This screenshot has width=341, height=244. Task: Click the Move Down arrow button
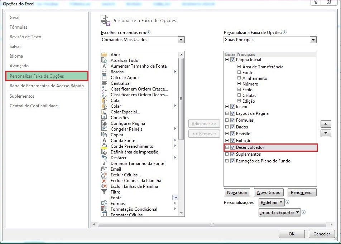click(326, 133)
